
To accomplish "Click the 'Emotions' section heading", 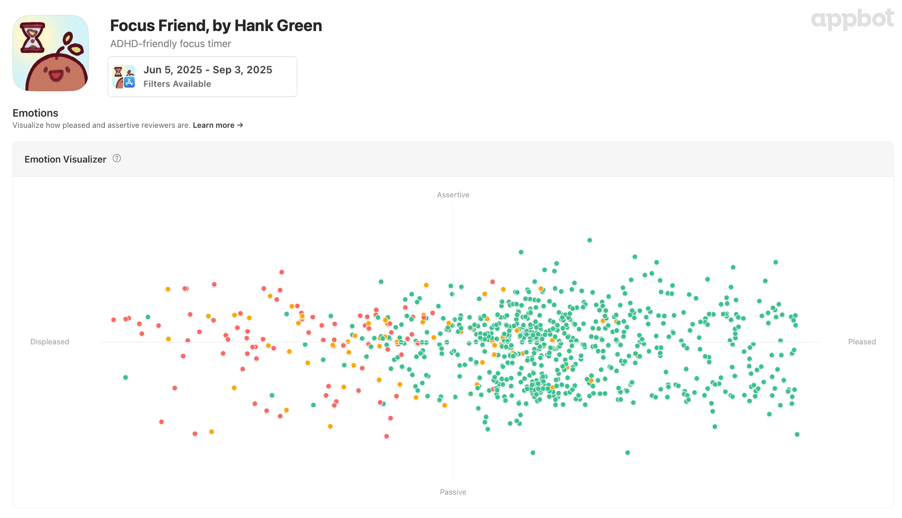I will tap(35, 113).
